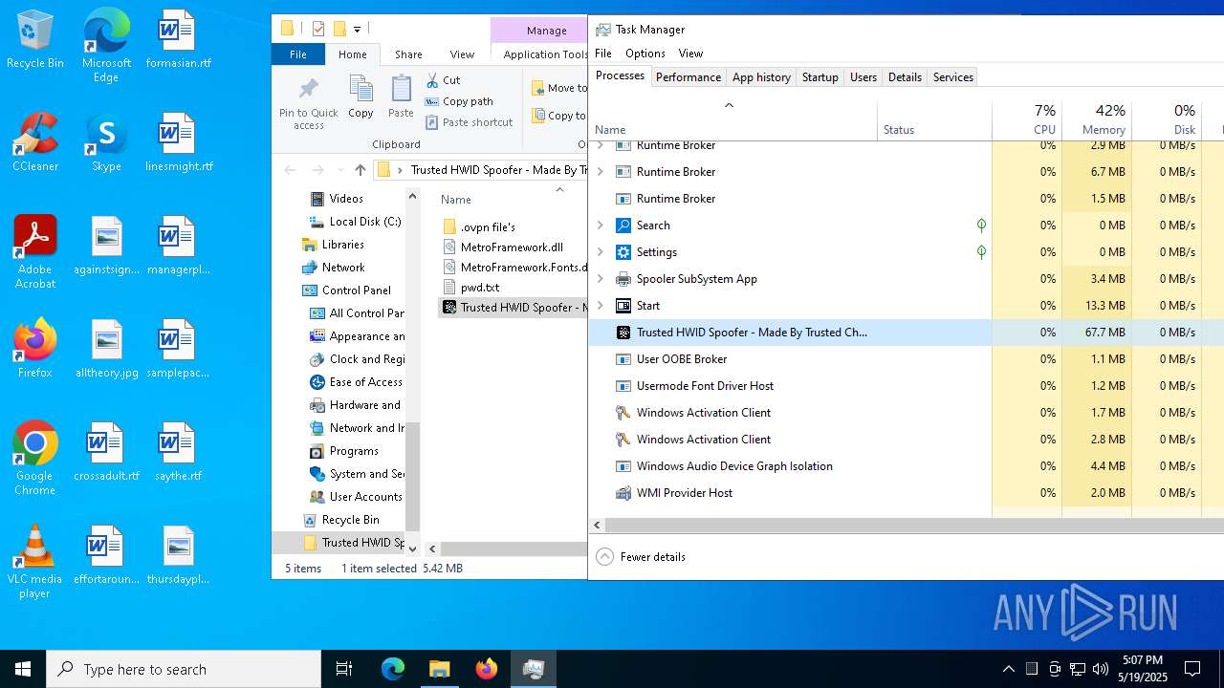Open Microsoft Edge desktop shortcut
The height and width of the screenshot is (688, 1224).
pyautogui.click(x=106, y=46)
